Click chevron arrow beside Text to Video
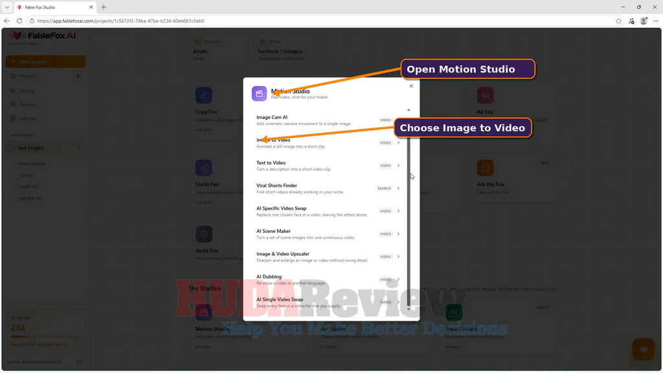Image resolution: width=663 pixels, height=373 pixels. (x=398, y=166)
